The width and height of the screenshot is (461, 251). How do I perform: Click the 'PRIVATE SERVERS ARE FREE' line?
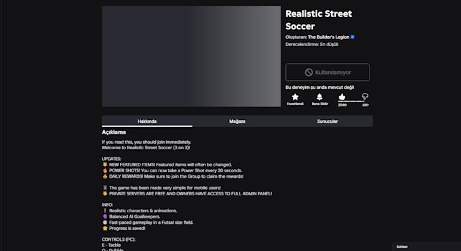click(x=187, y=193)
